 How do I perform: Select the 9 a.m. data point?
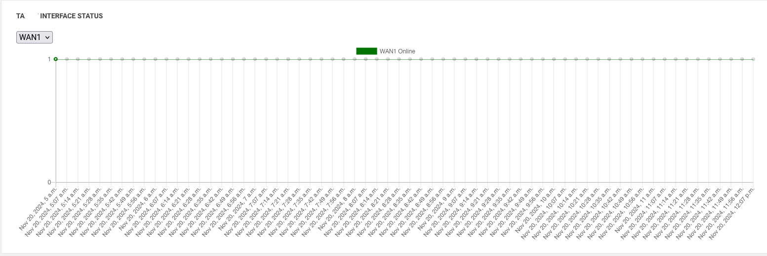tap(454, 59)
